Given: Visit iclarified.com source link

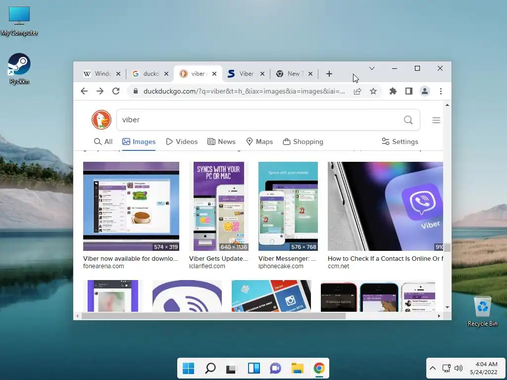Looking at the screenshot, I should (207, 266).
